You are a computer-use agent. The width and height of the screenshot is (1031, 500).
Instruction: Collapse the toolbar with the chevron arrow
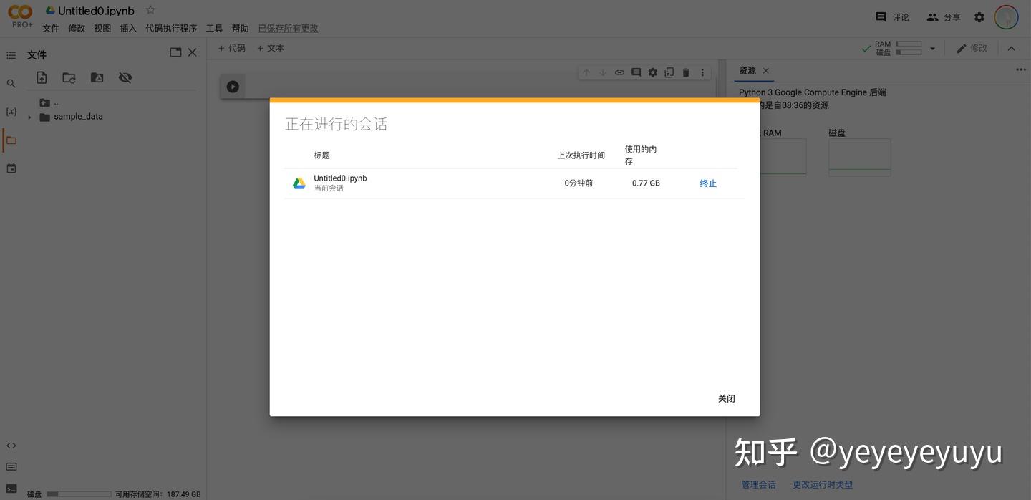click(1010, 47)
